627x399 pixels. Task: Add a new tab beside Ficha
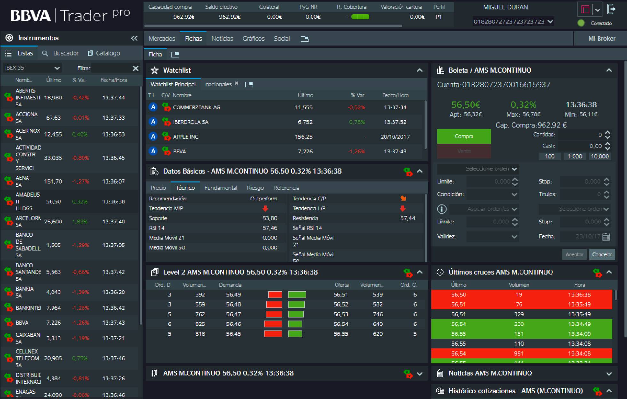tap(175, 54)
